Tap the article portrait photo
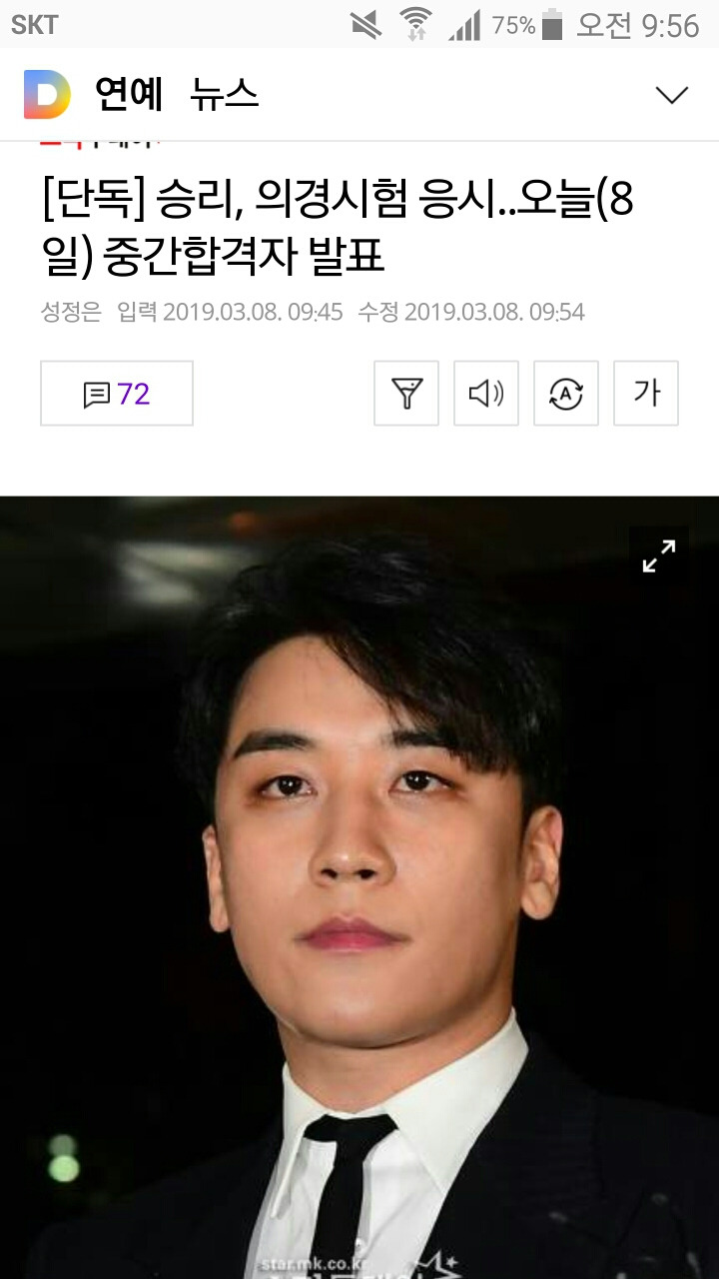Image resolution: width=719 pixels, height=1279 pixels. (x=359, y=887)
